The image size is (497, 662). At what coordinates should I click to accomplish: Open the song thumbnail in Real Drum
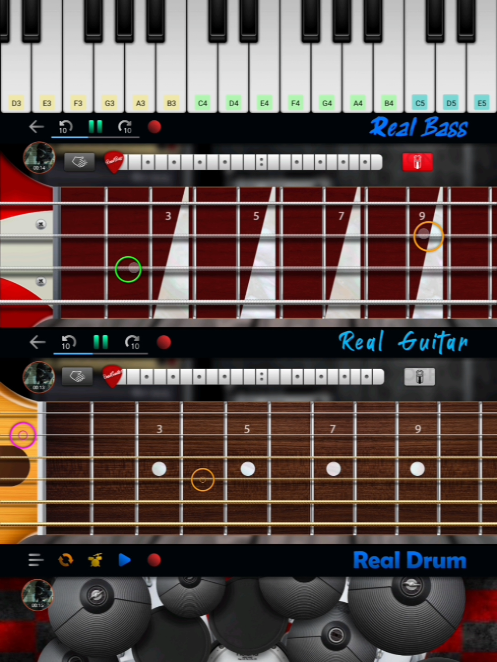click(x=38, y=595)
